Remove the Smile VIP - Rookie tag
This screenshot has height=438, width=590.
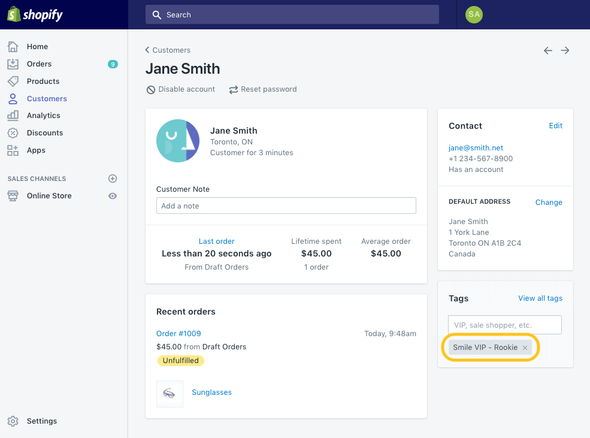click(x=525, y=348)
